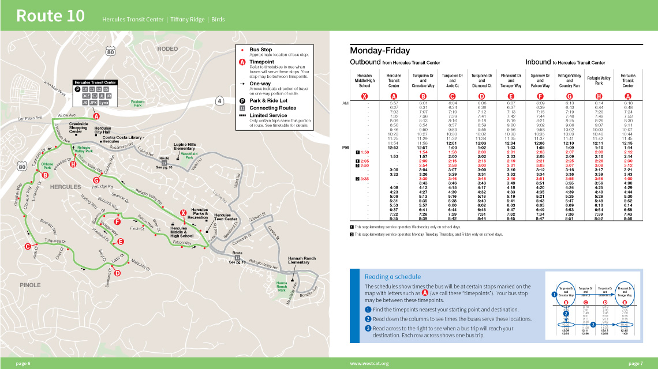
Task: Click the Outbound from Hercules Transit Center label
Action: point(395,62)
